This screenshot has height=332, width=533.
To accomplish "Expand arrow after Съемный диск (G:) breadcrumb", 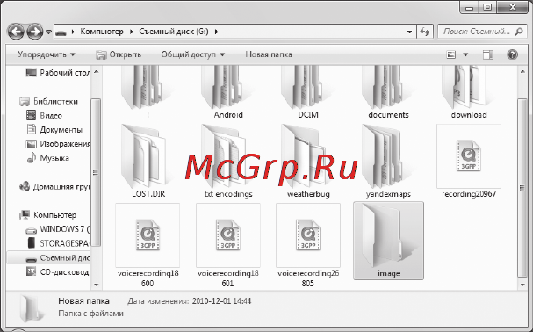I will coord(216,32).
